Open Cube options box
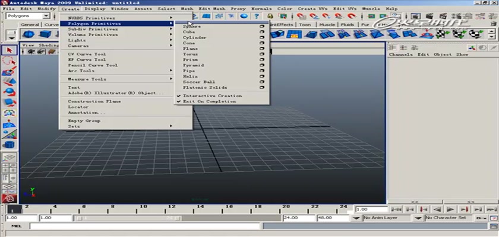 262,32
